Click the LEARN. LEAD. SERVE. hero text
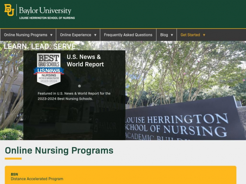The height and width of the screenshot is (184, 246). point(41,47)
